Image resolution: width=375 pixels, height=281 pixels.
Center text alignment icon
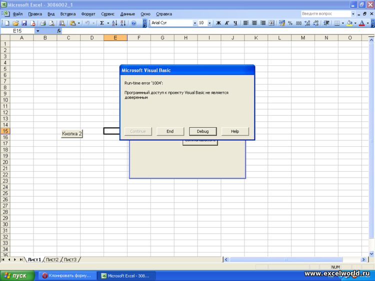[254, 23]
